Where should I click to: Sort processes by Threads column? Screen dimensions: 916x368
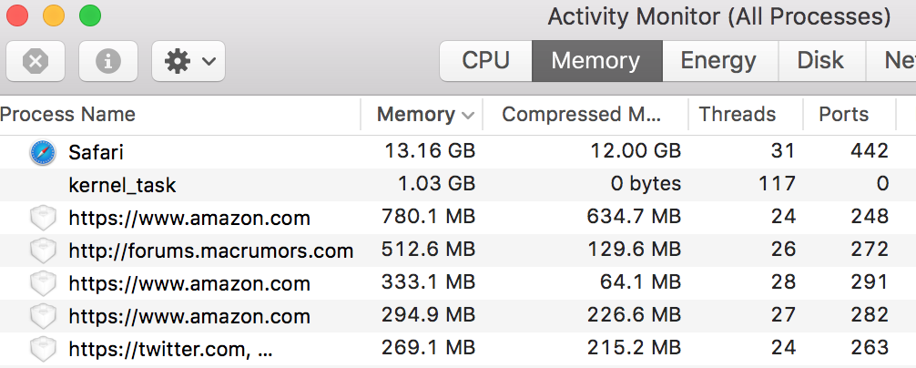pyautogui.click(x=738, y=115)
